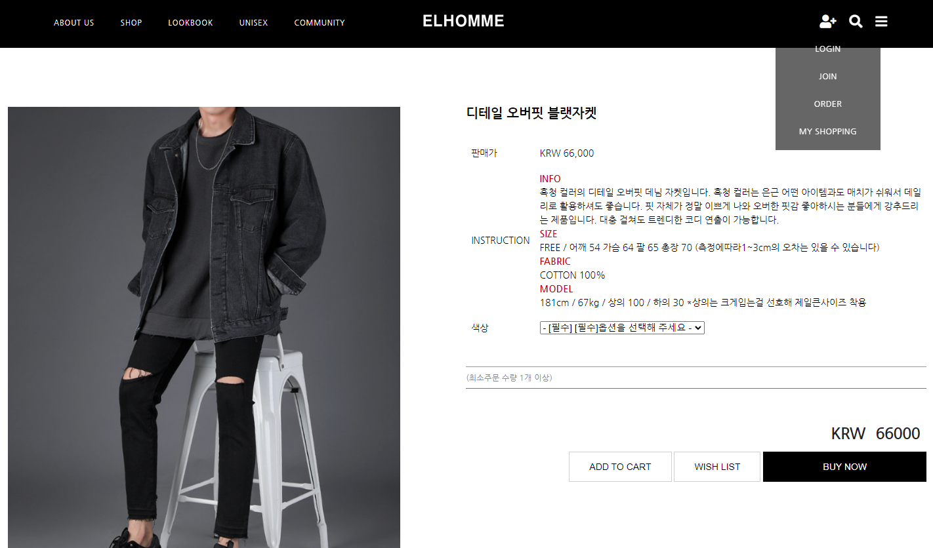This screenshot has width=933, height=548.
Task: Click the product title 디테일 오버핏 블랙자켓
Action: pos(531,113)
